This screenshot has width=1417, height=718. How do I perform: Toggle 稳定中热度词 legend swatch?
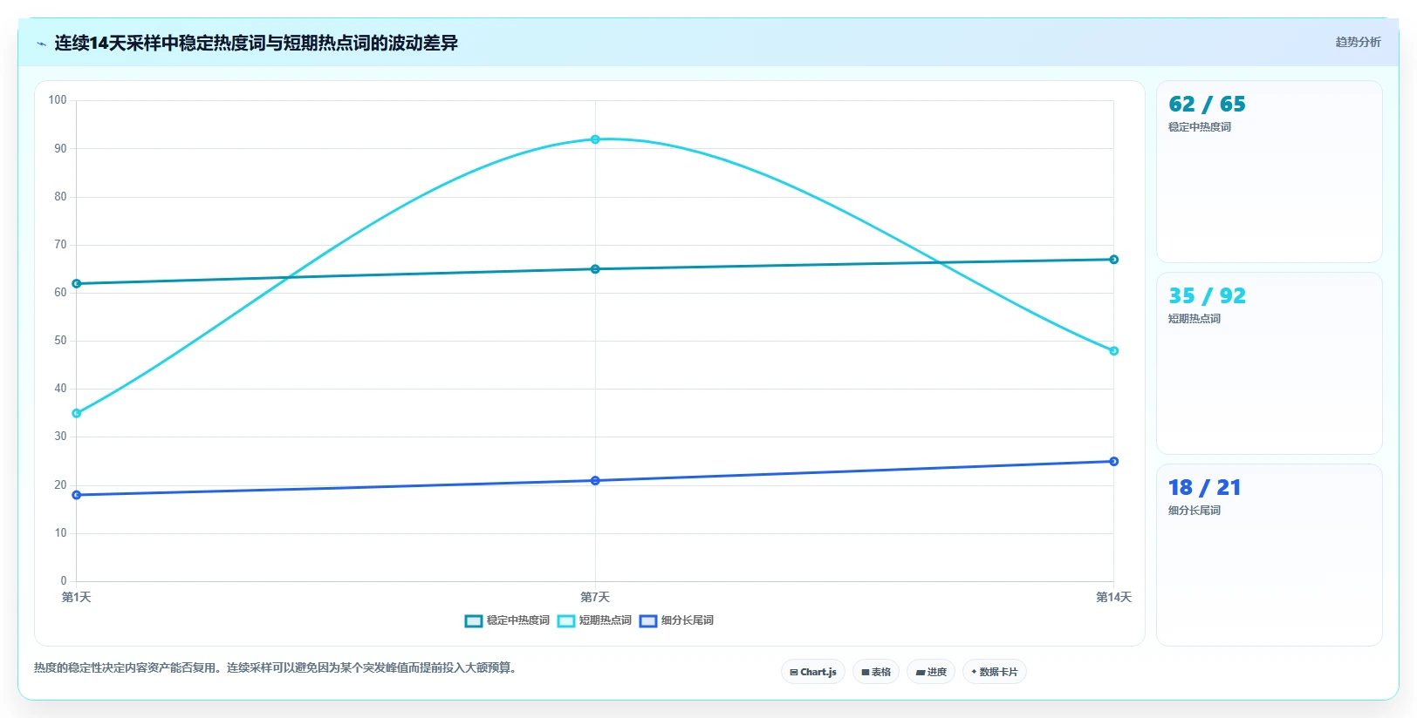coord(474,621)
